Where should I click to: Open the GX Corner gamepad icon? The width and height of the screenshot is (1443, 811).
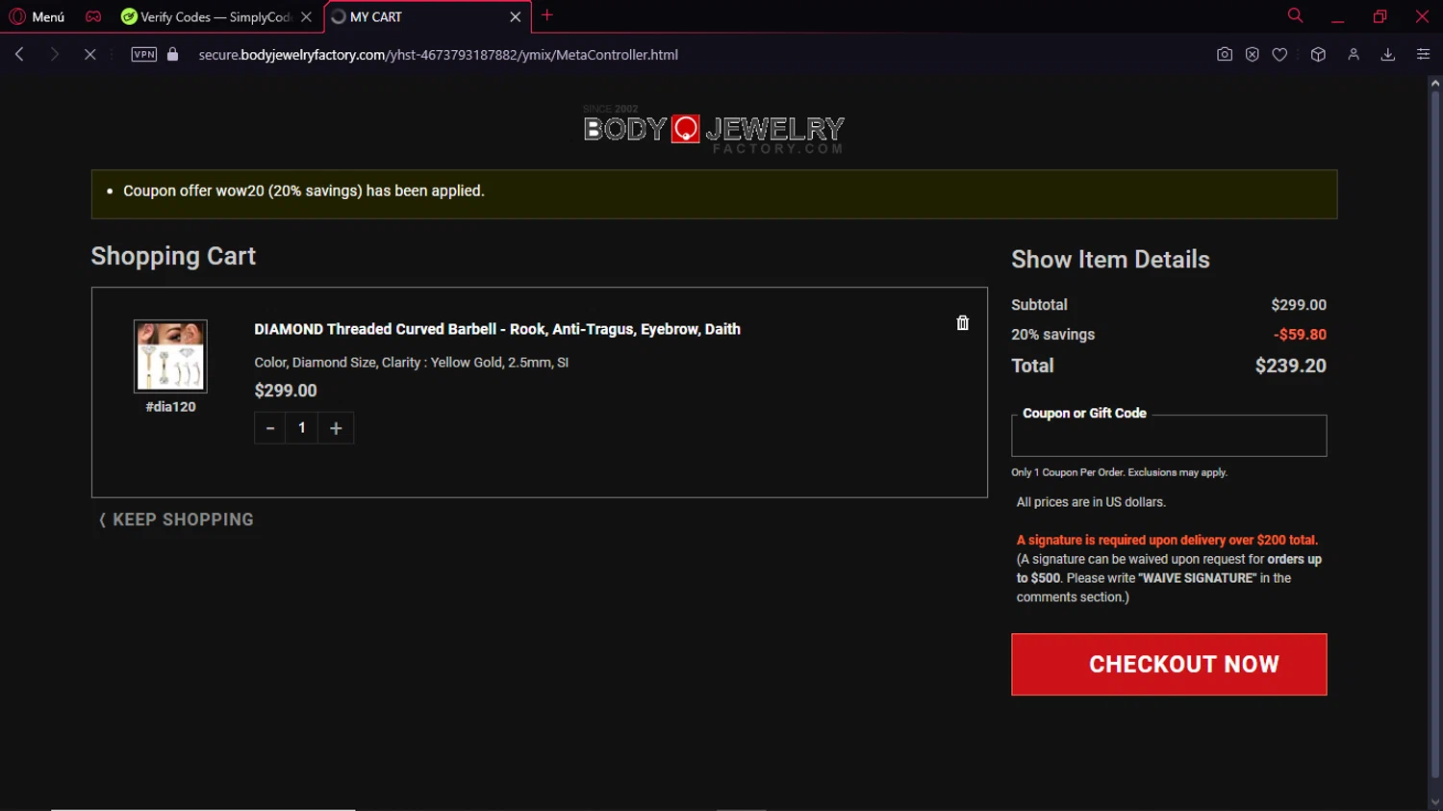pos(93,16)
